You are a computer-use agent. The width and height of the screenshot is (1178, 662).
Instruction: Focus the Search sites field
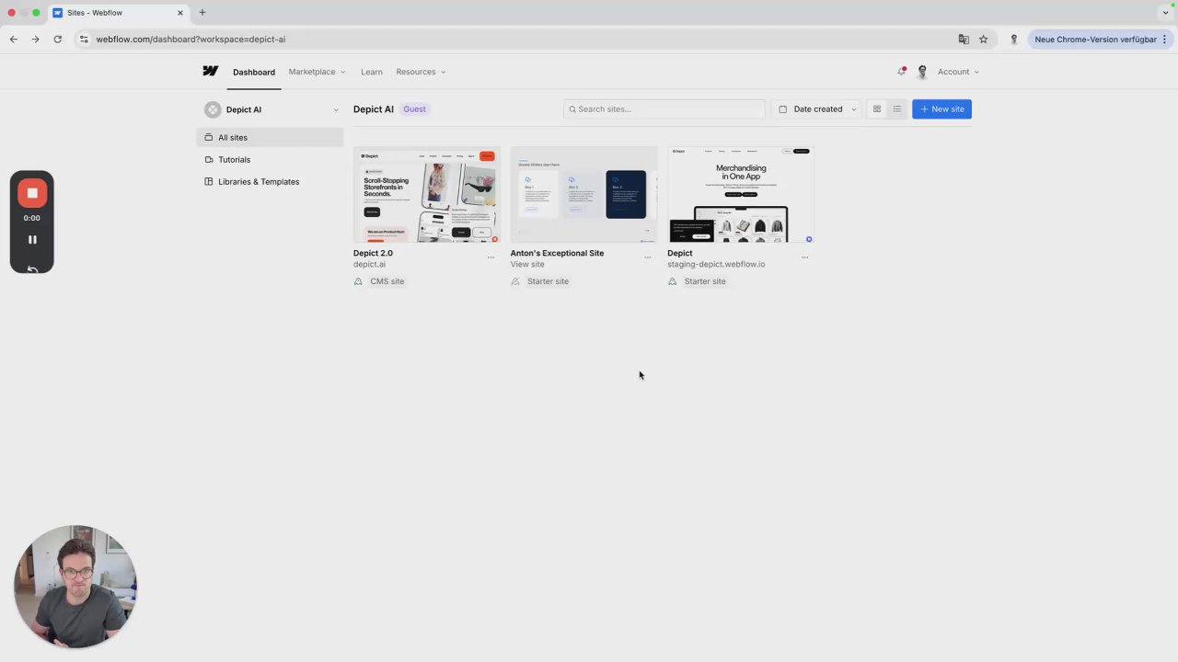pos(664,108)
